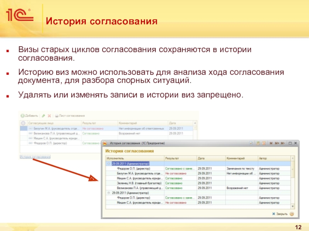Click Нет информации об ... cell in the history dialog
Screen dimensions: 309x231
click(x=241, y=174)
